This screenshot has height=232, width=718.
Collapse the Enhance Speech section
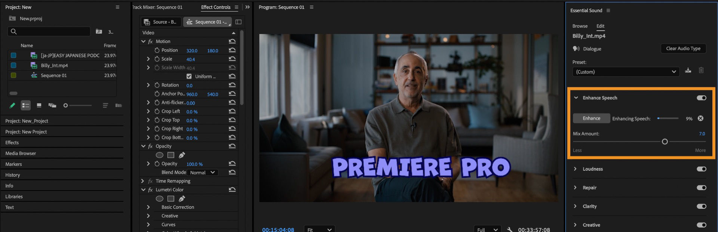tap(576, 98)
